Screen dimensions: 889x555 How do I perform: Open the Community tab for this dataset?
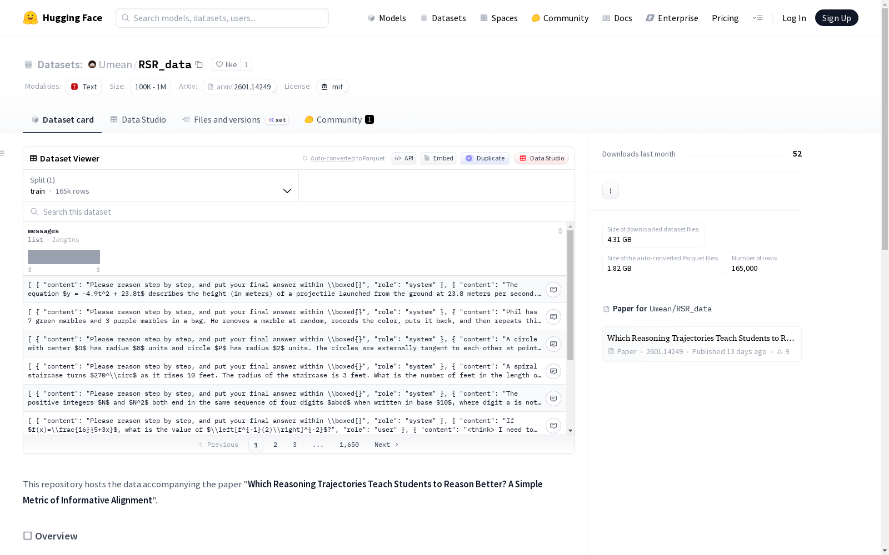(x=339, y=120)
